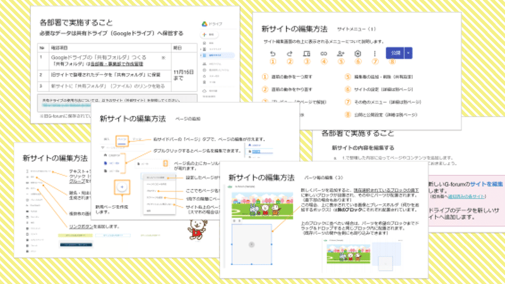This screenshot has width=505, height=284.
Task: Click the red-shirt bear mascot image
Action: (197, 230)
